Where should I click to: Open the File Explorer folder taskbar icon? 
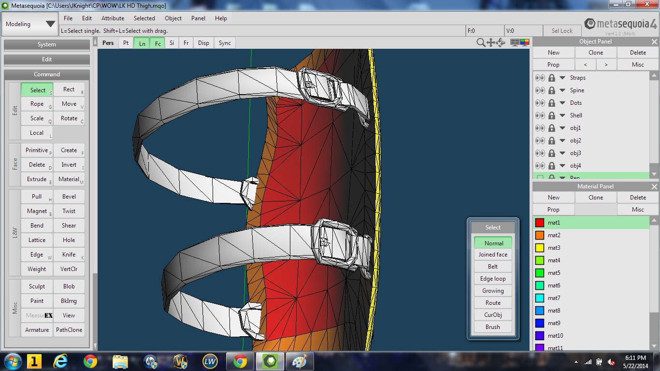point(120,361)
